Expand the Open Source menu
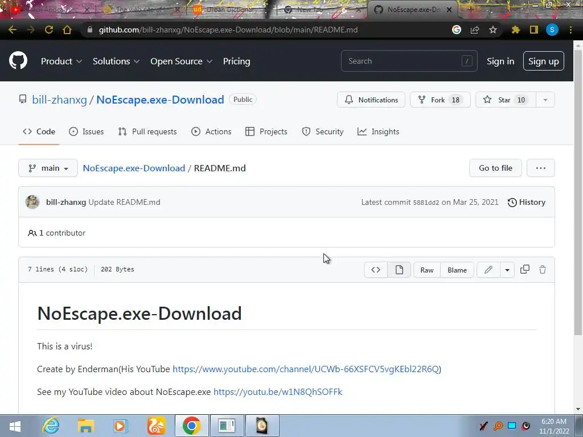The image size is (583, 437). click(182, 61)
